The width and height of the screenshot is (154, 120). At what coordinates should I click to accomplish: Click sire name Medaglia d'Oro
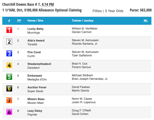tap(37, 79)
